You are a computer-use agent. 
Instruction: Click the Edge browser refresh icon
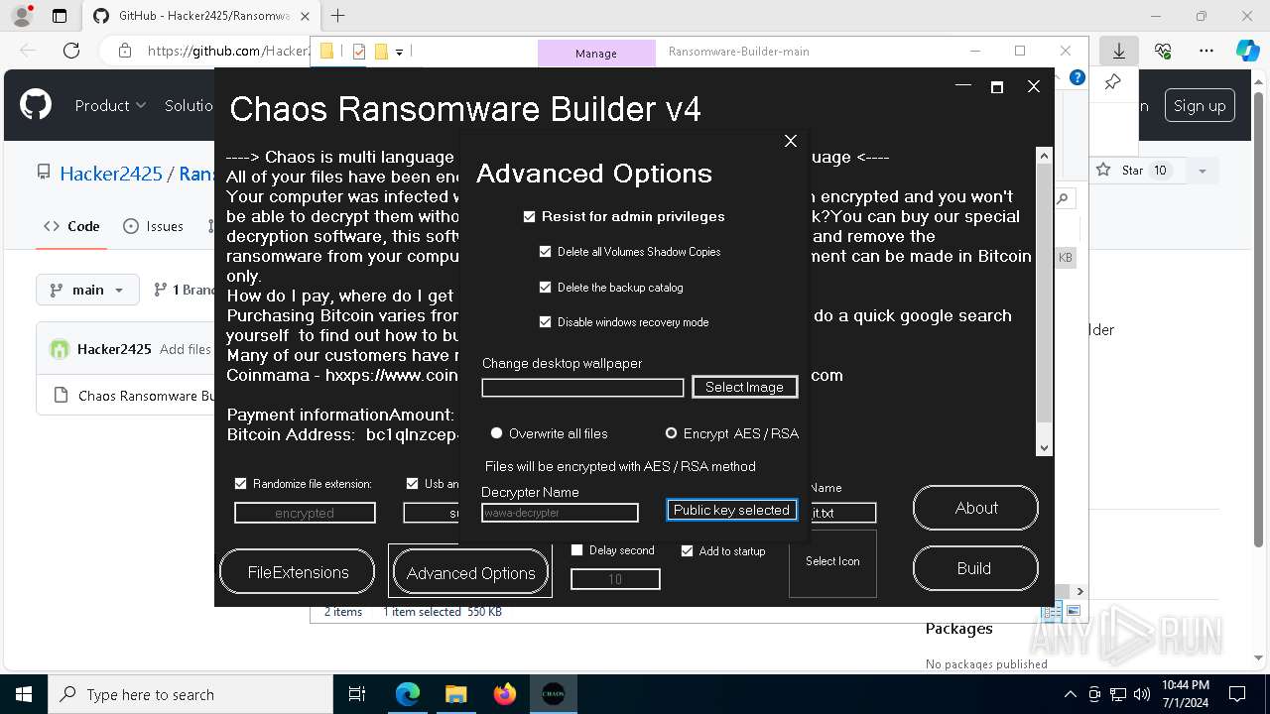tap(70, 51)
